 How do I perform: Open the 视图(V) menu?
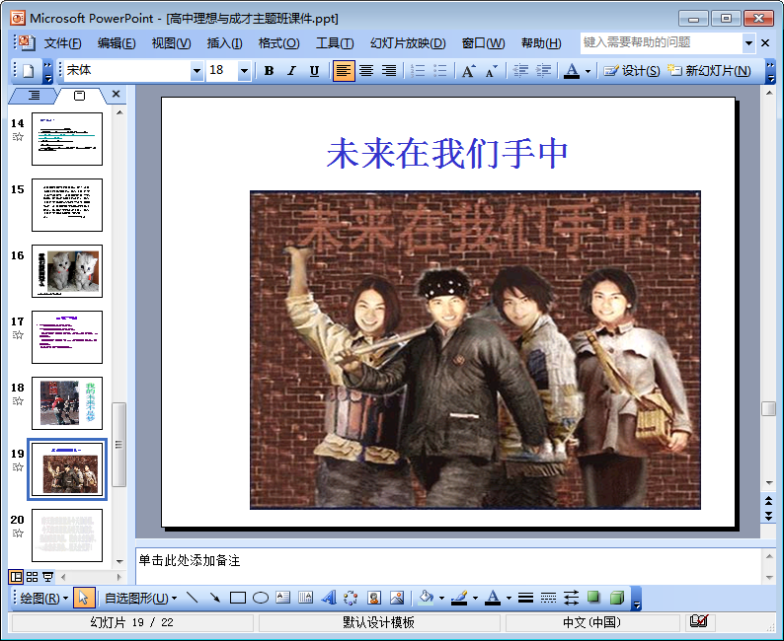[171, 43]
